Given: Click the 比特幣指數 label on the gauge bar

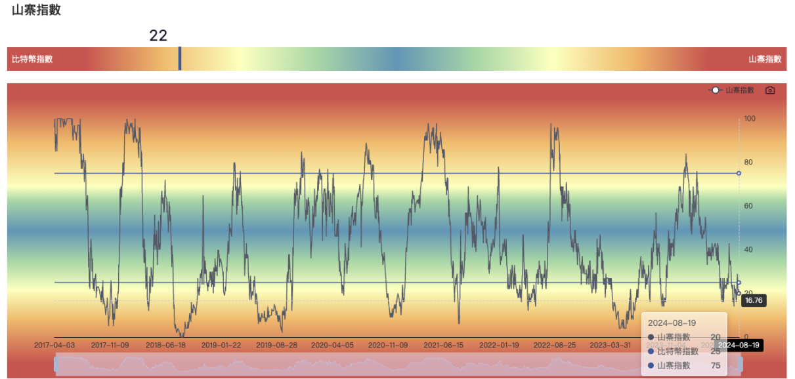Looking at the screenshot, I should click(32, 59).
